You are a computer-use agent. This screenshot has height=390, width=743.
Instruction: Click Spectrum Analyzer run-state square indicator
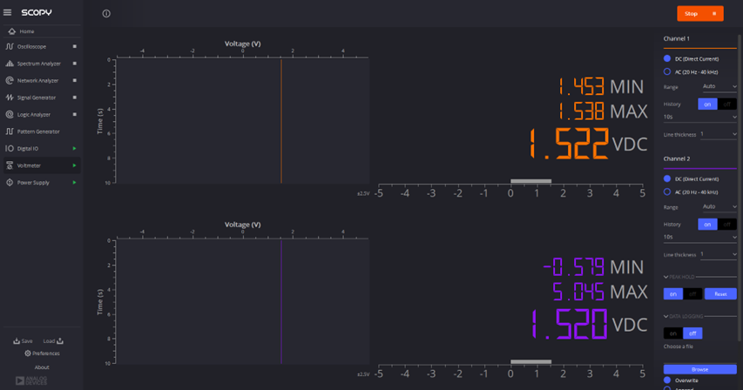coord(74,64)
